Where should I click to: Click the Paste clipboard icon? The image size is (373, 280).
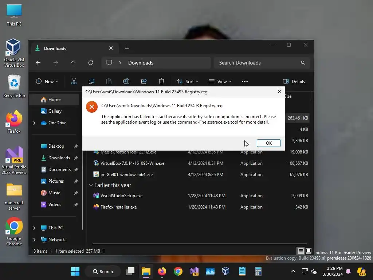tap(109, 81)
